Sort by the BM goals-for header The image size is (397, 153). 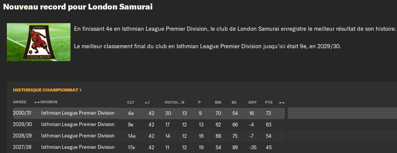218,102
